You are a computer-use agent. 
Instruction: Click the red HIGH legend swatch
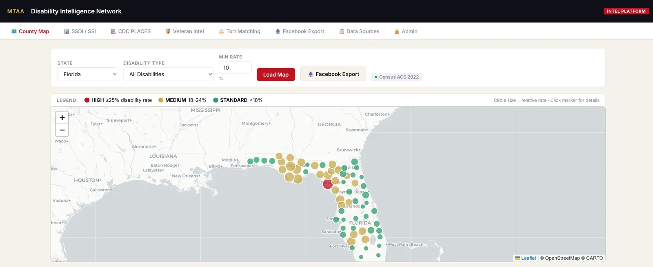87,100
